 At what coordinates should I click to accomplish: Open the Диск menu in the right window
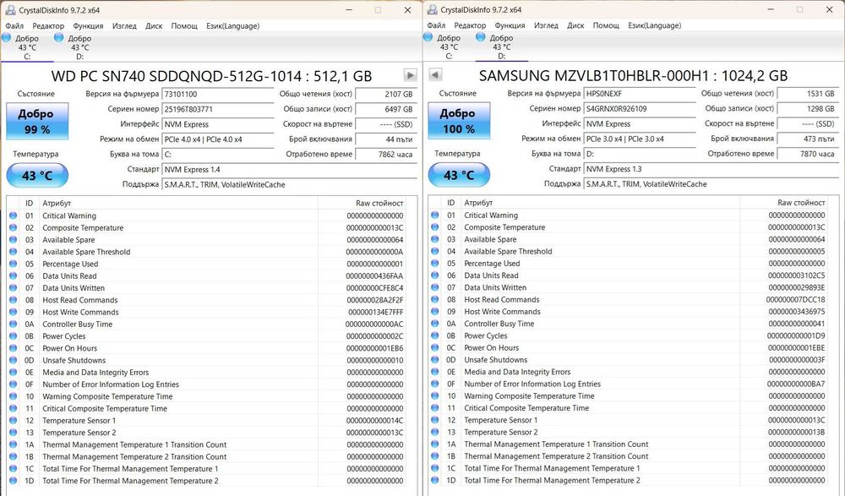(575, 25)
